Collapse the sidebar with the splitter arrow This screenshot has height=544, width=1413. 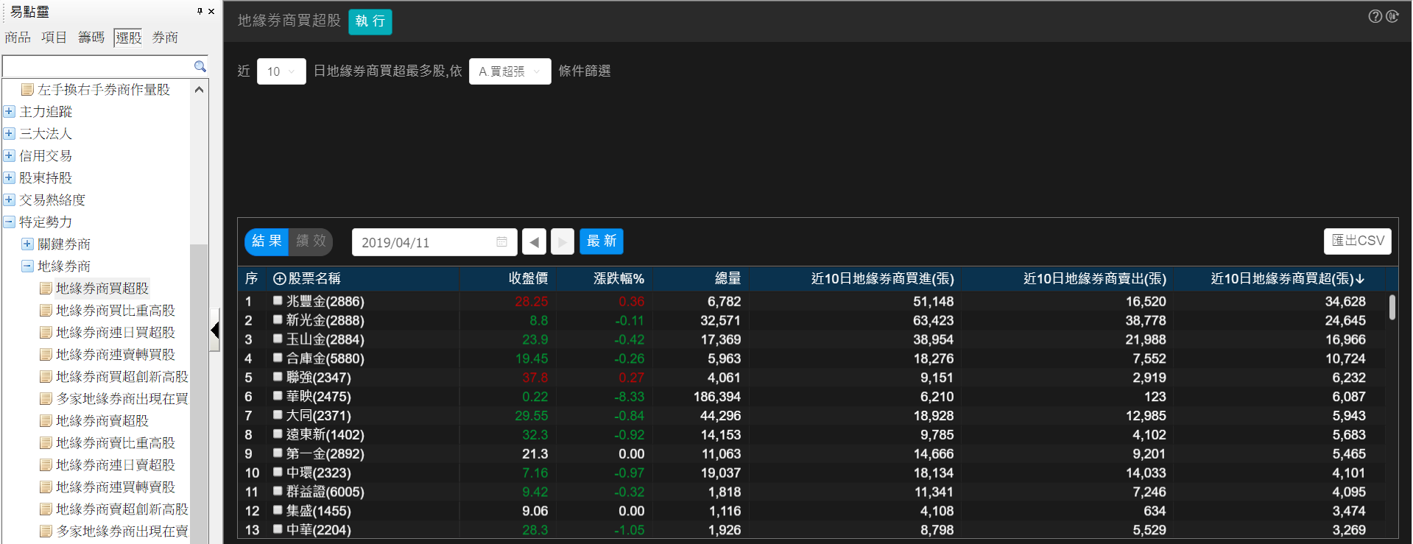(x=215, y=330)
